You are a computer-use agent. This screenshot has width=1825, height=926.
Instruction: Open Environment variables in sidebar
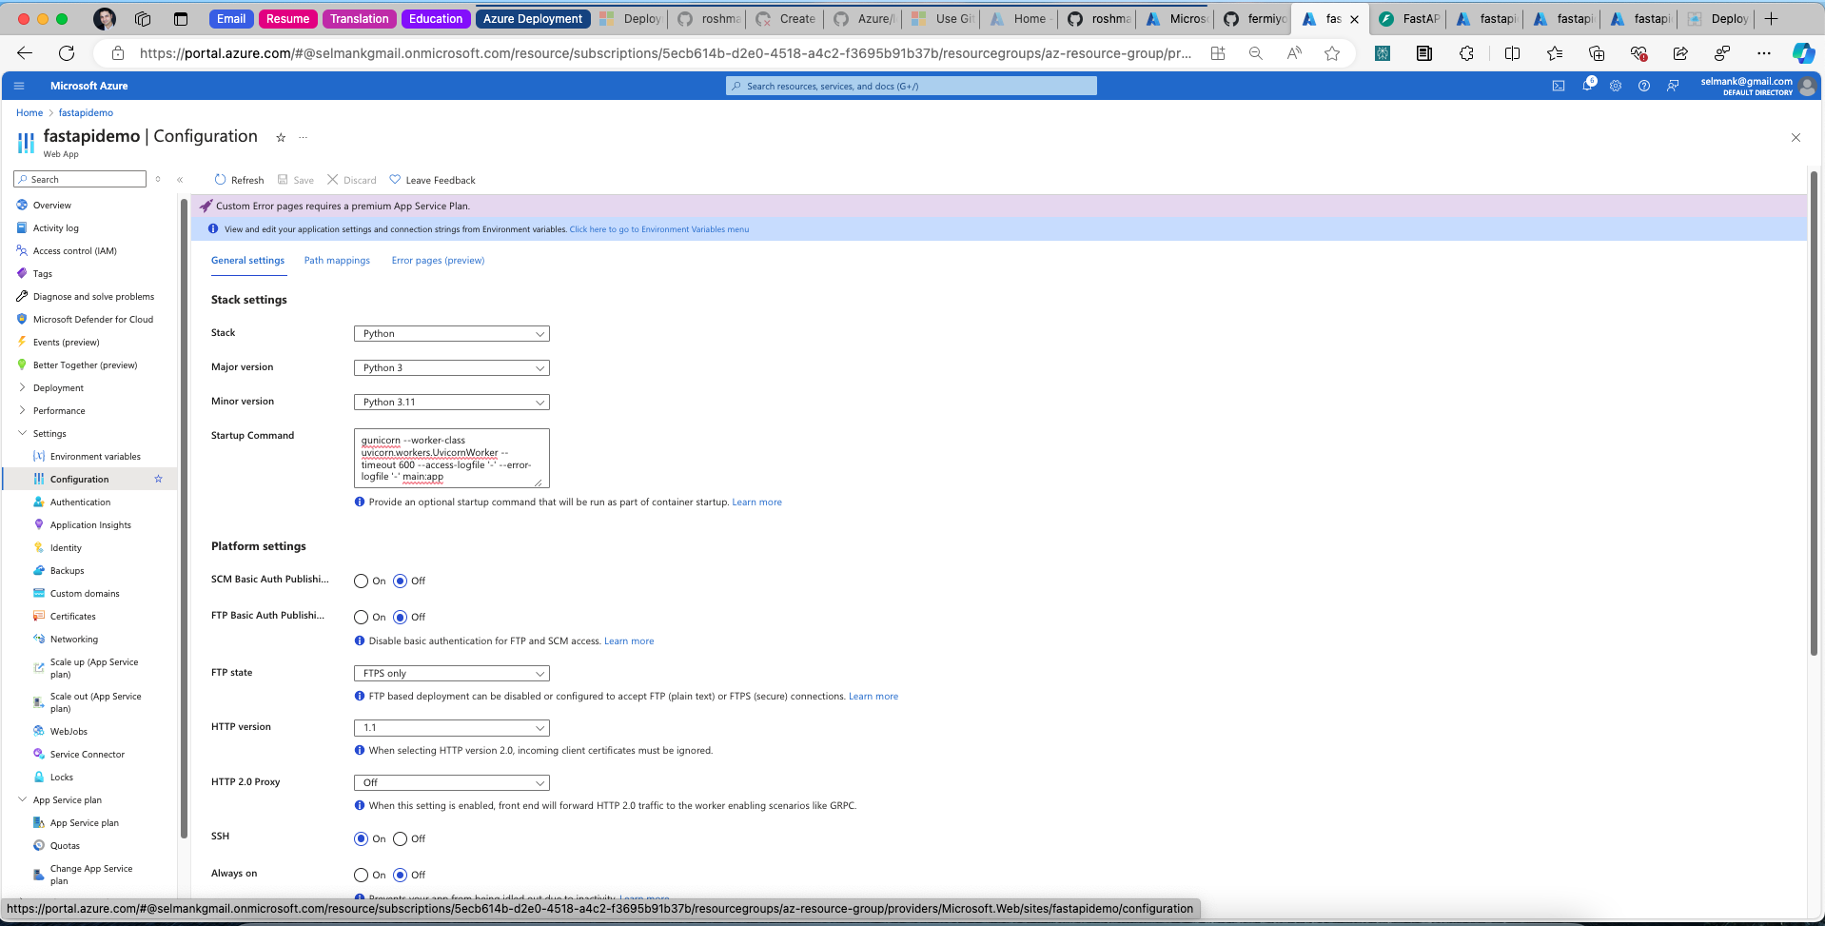click(95, 456)
